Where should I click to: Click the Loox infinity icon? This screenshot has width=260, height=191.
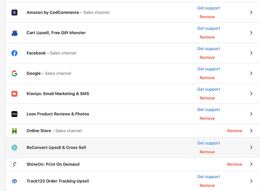point(15,114)
